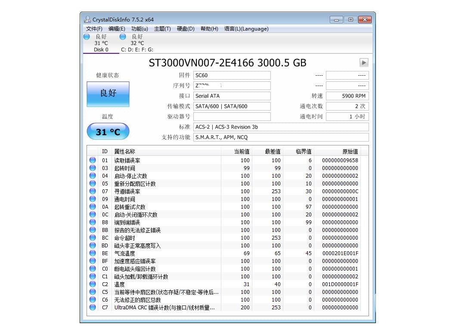
Task: Click the ID column header
Action: [x=105, y=152]
